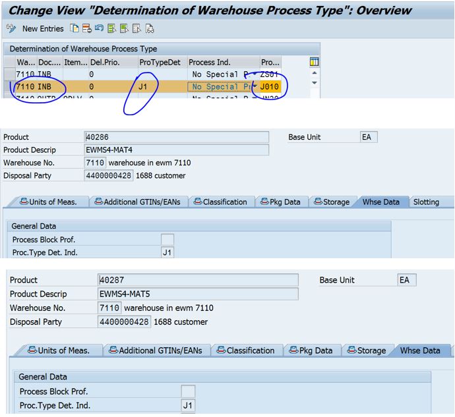Viewport: 455px width, 417px height.
Task: Switch to Slotting tab for product 40286
Action: 426,202
